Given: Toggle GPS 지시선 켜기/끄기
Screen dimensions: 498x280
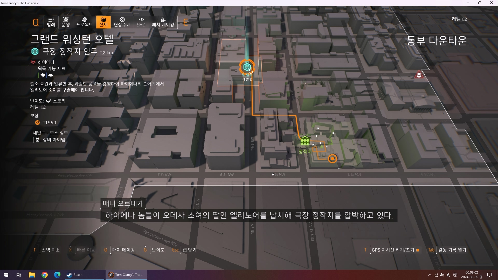Looking at the screenshot, I should click(393, 250).
